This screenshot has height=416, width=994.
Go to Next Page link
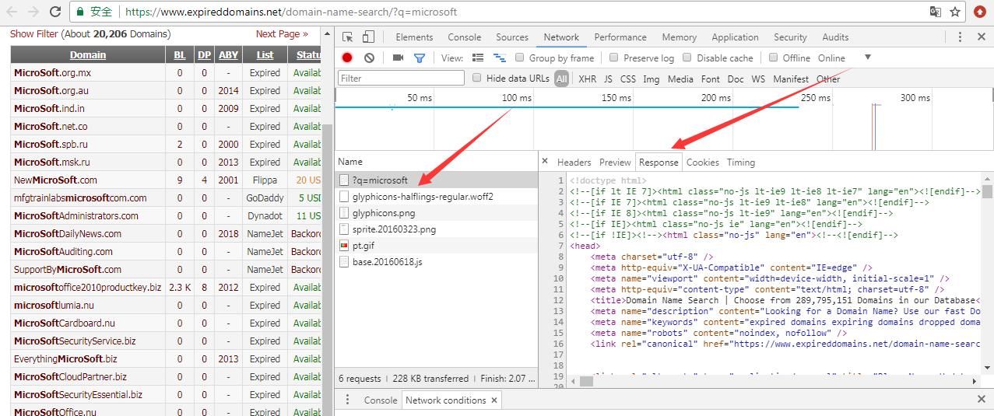point(282,33)
